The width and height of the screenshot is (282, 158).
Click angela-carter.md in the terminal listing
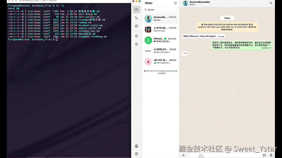coord(90,28)
